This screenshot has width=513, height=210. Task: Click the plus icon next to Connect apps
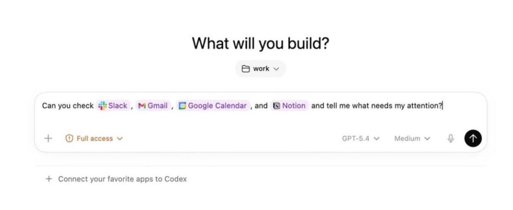(49, 179)
